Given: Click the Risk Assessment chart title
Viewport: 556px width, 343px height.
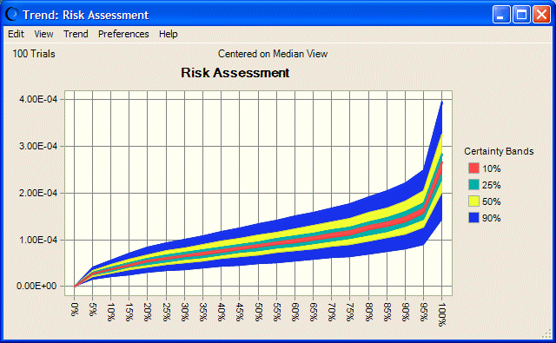Looking at the screenshot, I should point(235,73).
